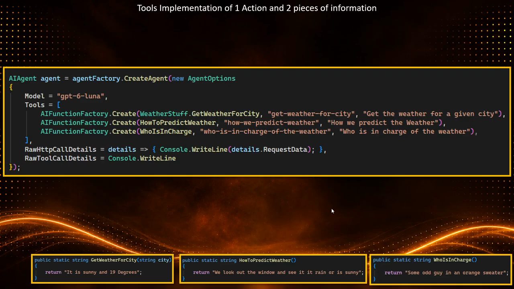
Task: Click the "Get the weather for a given city" description
Action: pyautogui.click(x=430, y=114)
